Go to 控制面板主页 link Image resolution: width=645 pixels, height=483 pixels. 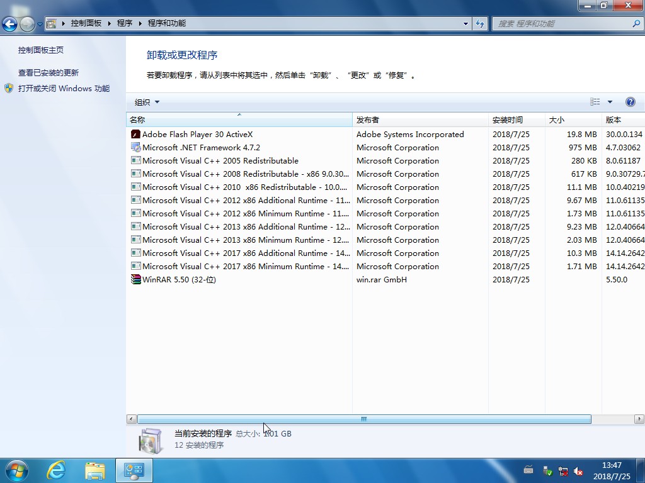click(41, 50)
